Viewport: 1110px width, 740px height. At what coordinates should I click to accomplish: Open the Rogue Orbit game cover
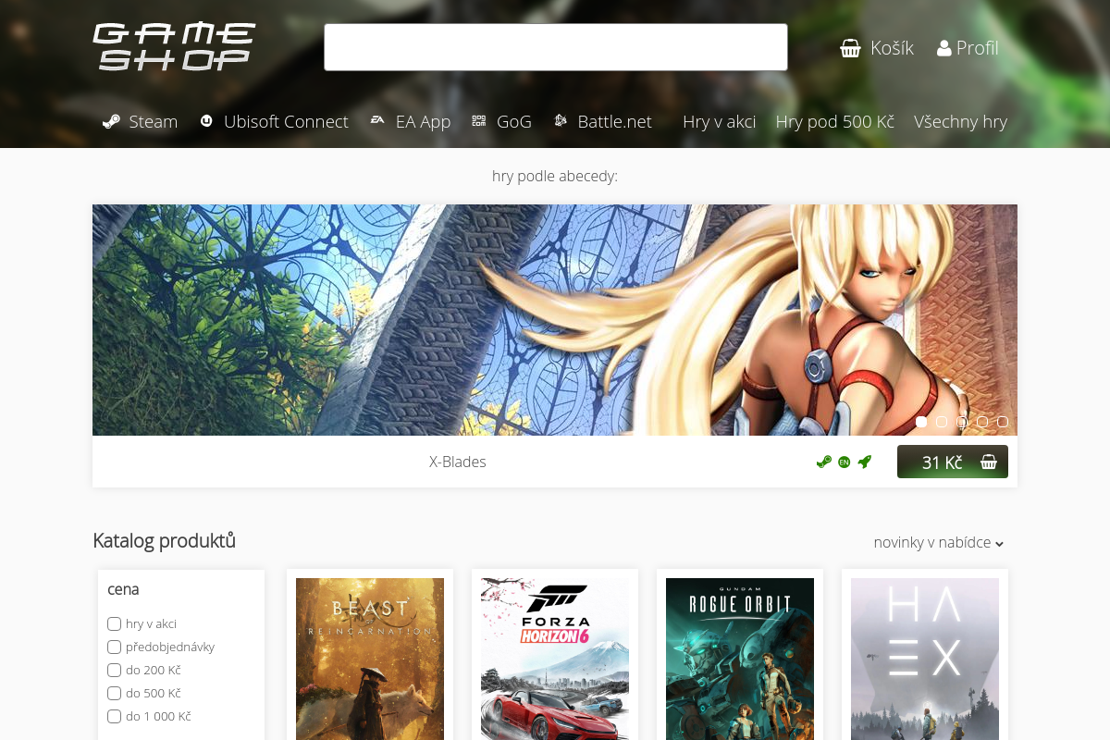click(740, 659)
